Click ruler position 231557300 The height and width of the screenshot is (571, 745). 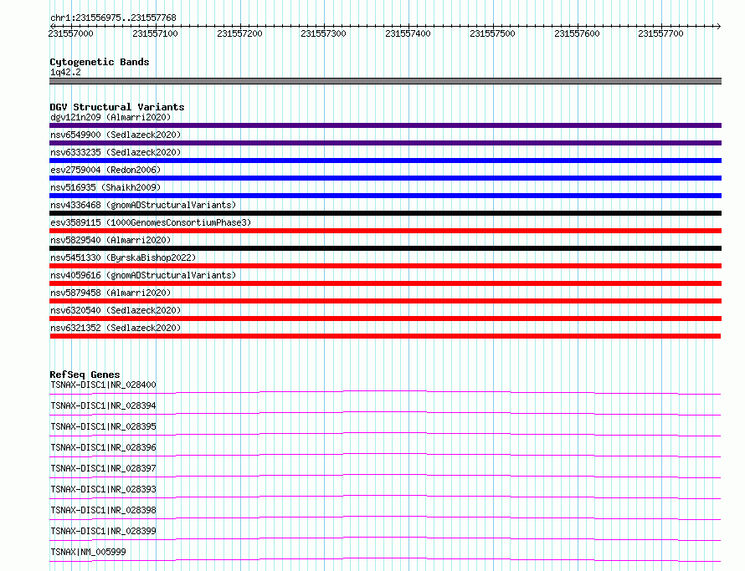(324, 33)
